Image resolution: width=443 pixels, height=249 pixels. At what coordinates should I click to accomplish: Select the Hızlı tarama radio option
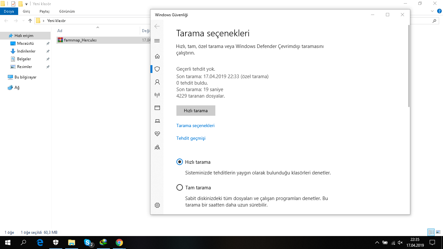179,162
